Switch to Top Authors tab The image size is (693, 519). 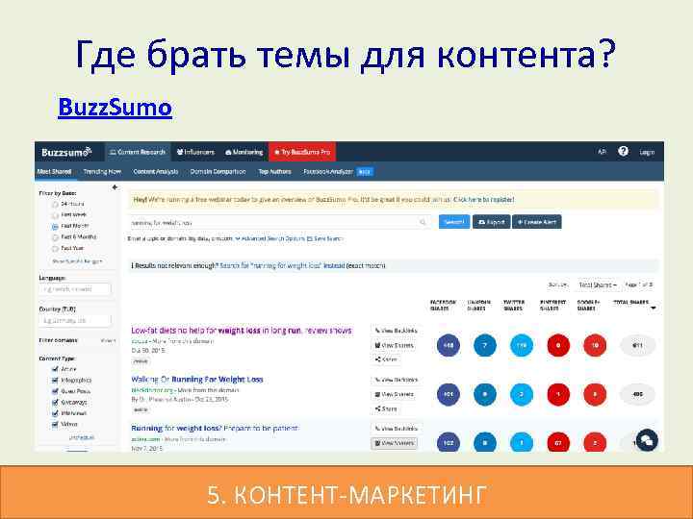(x=274, y=171)
